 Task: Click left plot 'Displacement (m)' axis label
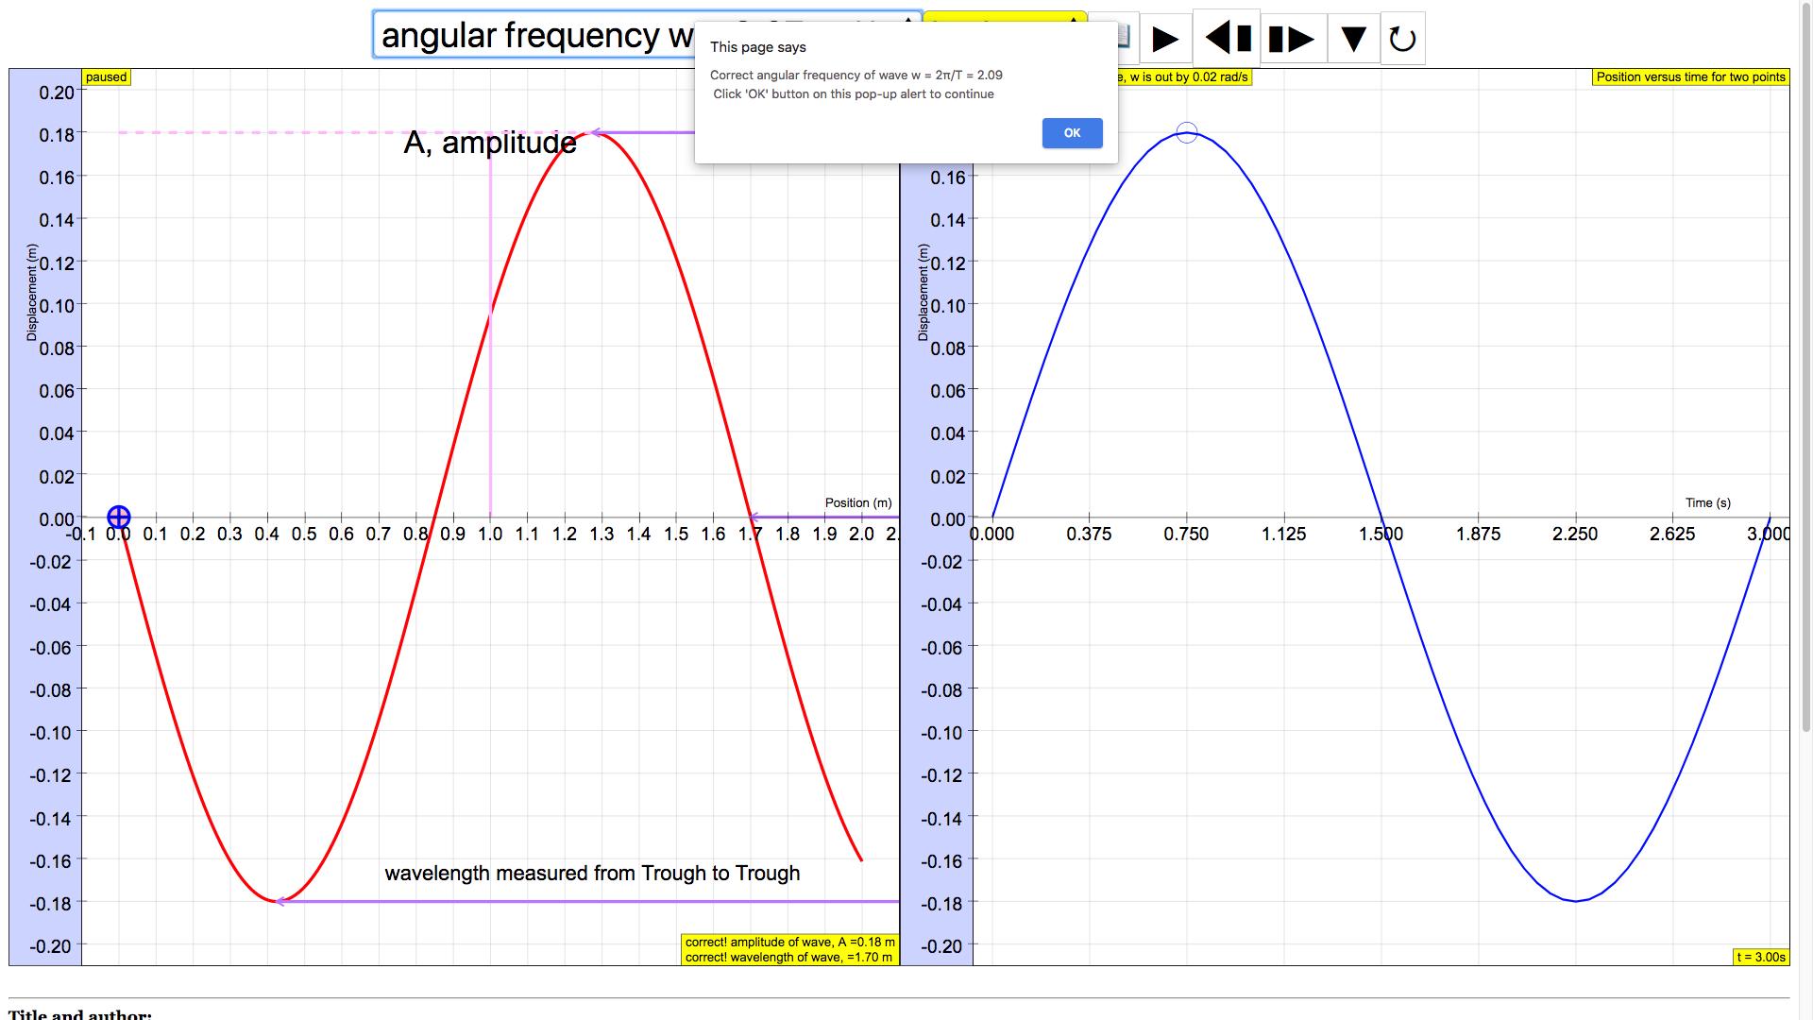[32, 293]
